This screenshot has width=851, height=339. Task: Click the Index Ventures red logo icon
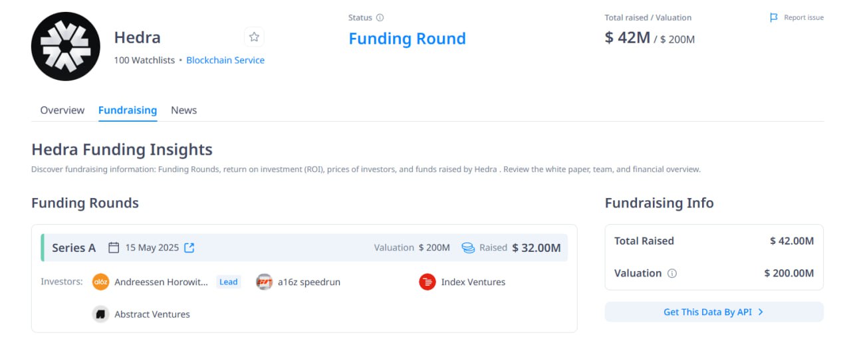(427, 282)
